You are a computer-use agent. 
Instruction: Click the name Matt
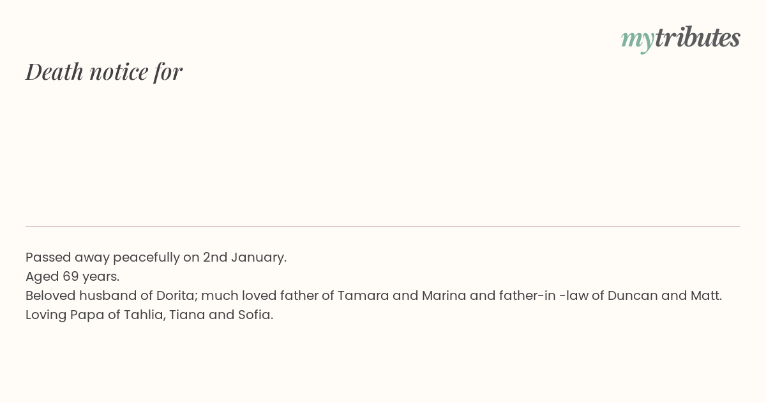click(705, 296)
